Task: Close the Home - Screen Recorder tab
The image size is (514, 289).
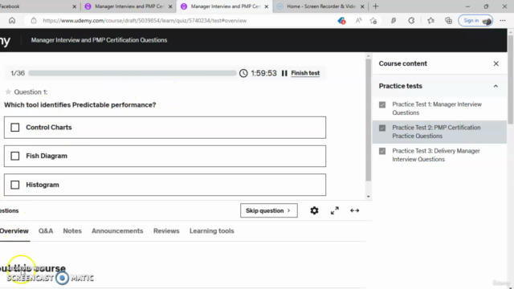Action: point(362,6)
